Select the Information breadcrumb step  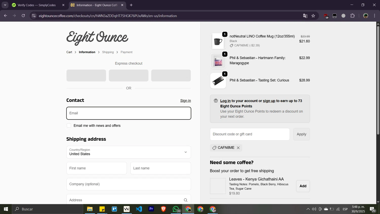pyautogui.click(x=87, y=52)
